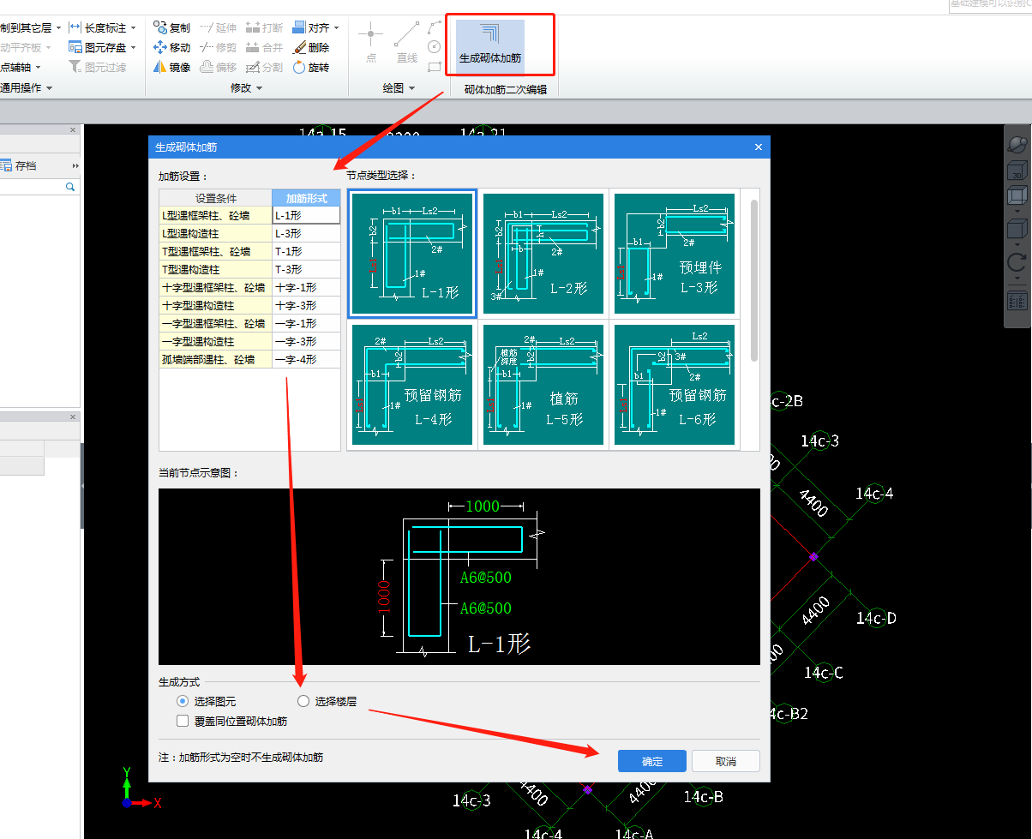Select the L-3形 预埋件 node thumbnail
The height and width of the screenshot is (839, 1032).
pyautogui.click(x=675, y=254)
